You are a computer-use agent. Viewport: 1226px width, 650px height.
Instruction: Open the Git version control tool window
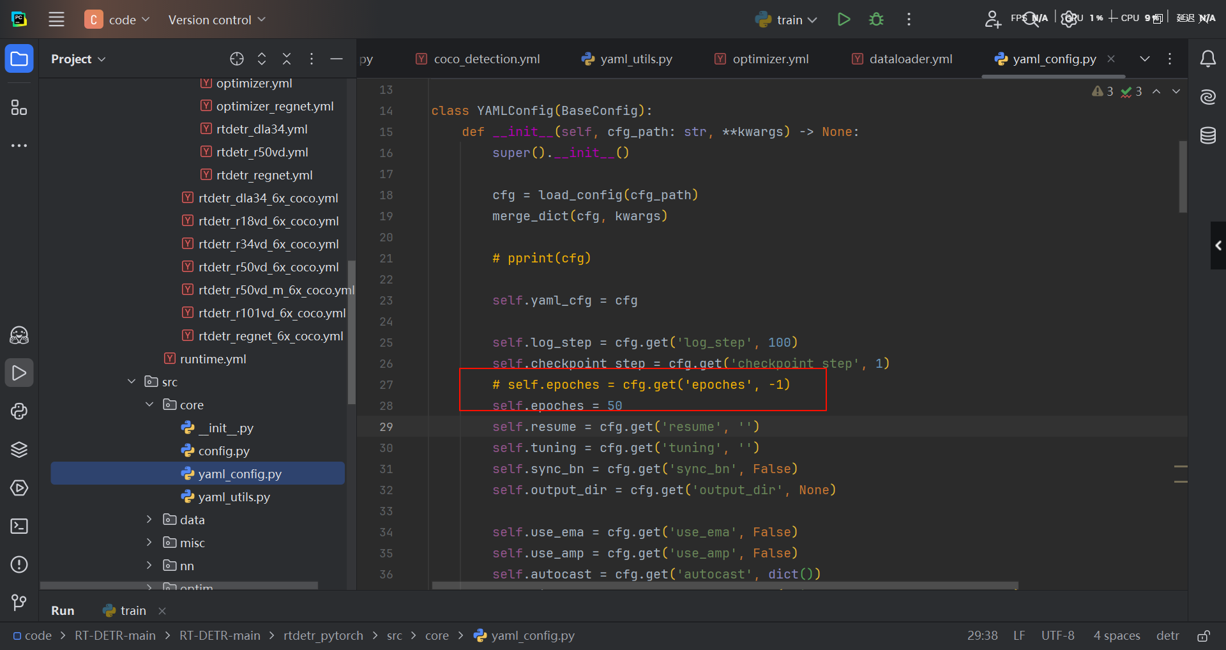click(x=19, y=602)
